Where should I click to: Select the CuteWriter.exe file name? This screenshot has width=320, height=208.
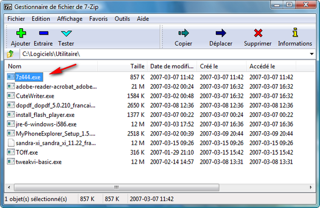point(35,96)
